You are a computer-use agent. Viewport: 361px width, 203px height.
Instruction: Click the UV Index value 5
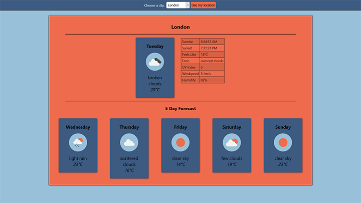(x=212, y=67)
